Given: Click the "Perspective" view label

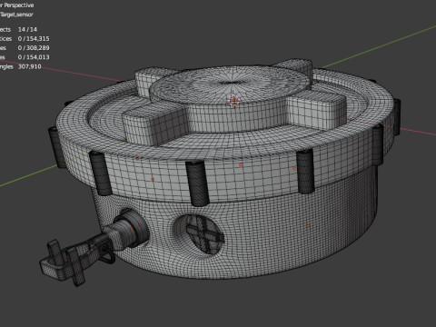Looking at the screenshot, I should pos(19,5).
